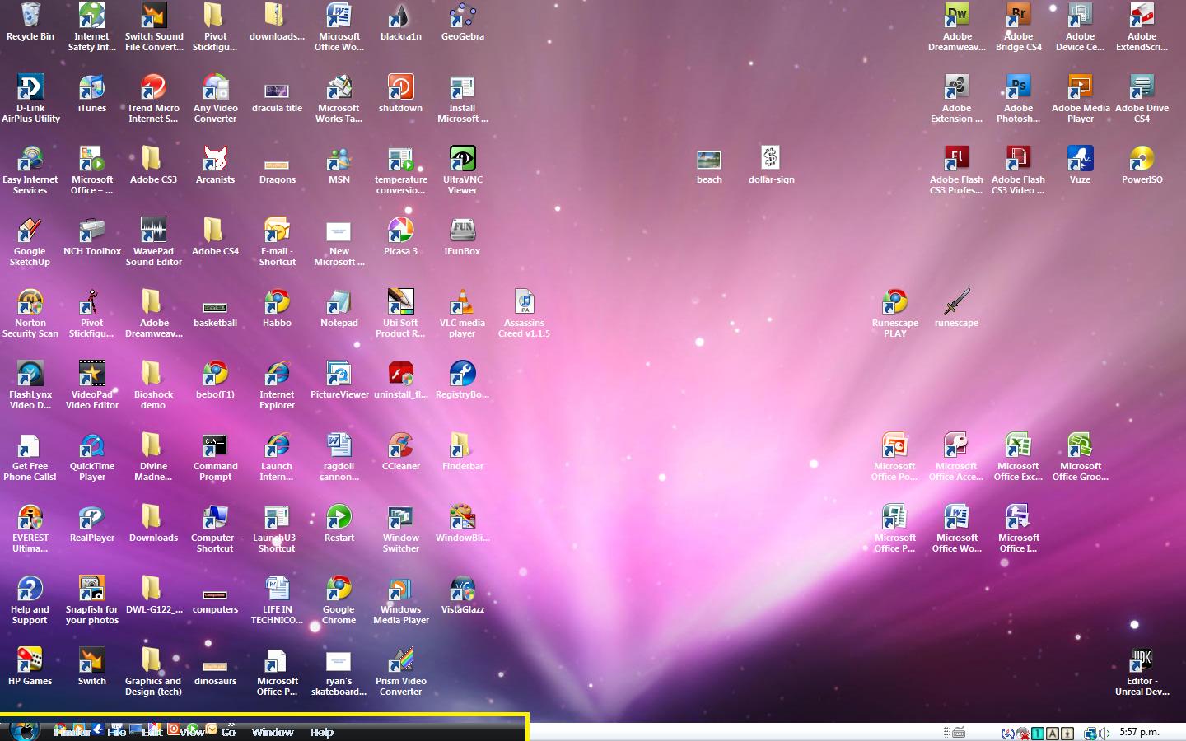Image resolution: width=1186 pixels, height=741 pixels.
Task: Launch the Adobe Photoshop icon
Action: [1019, 99]
